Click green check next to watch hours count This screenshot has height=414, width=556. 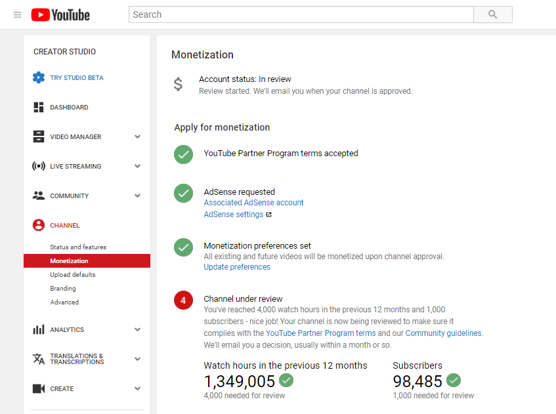[286, 381]
